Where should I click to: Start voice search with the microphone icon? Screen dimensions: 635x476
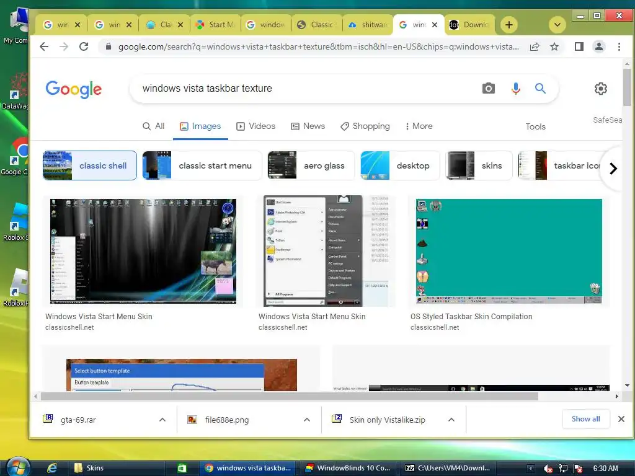(515, 88)
